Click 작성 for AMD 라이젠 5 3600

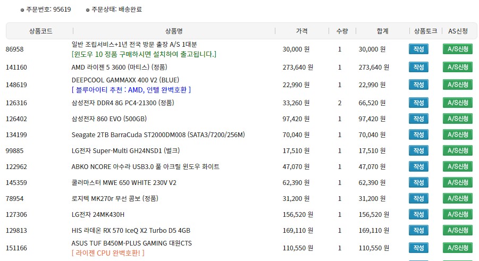tap(418, 67)
